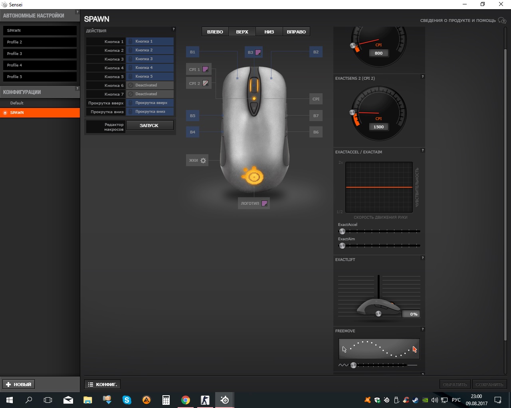
Task: Click the CPI 1 color swatch
Action: (206, 69)
